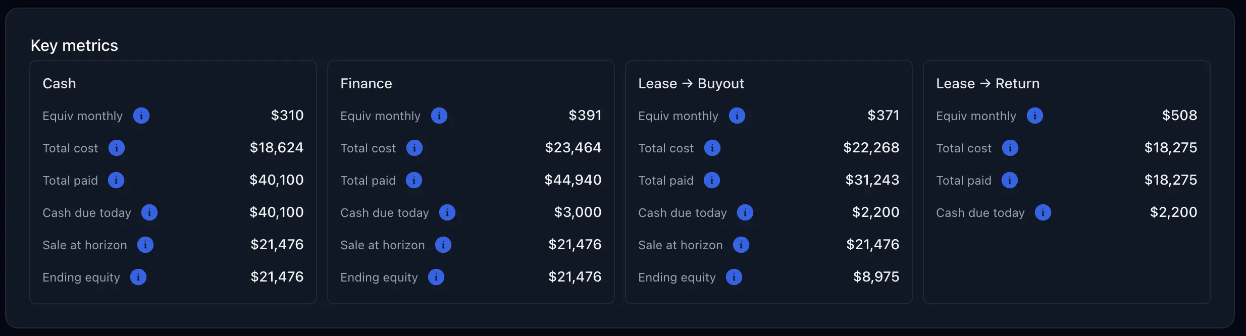Click info icon for Lease Return Equiv monthly
This screenshot has width=1246, height=336.
tap(1035, 116)
